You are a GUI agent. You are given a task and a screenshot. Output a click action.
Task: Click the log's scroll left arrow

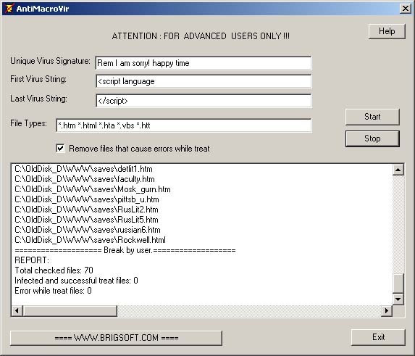click(17, 310)
